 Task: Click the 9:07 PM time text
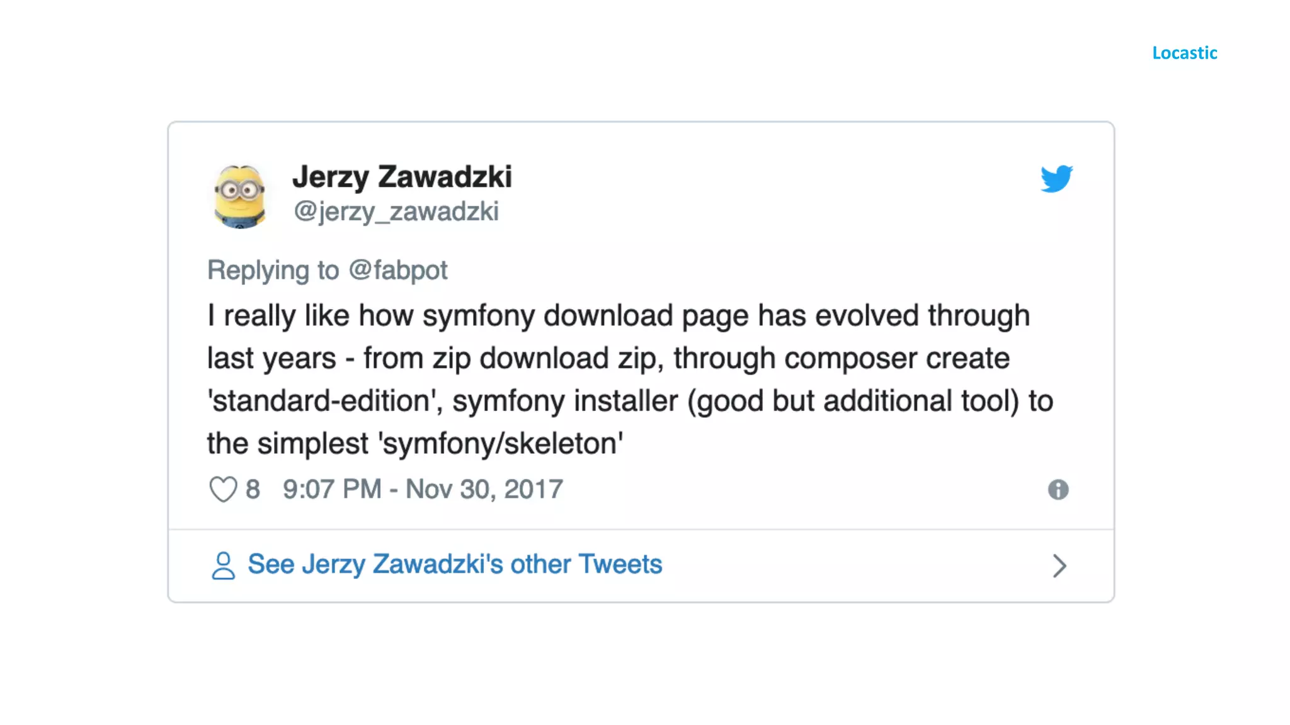(332, 489)
